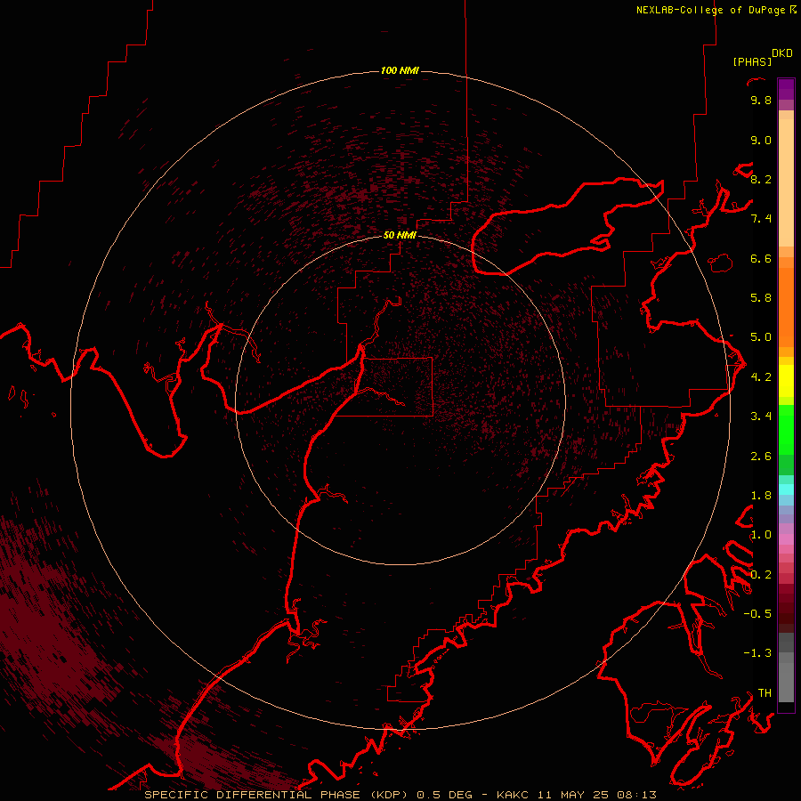Click the 50 NMI range ring label
Image resolution: width=801 pixels, height=801 pixels.
pos(400,236)
